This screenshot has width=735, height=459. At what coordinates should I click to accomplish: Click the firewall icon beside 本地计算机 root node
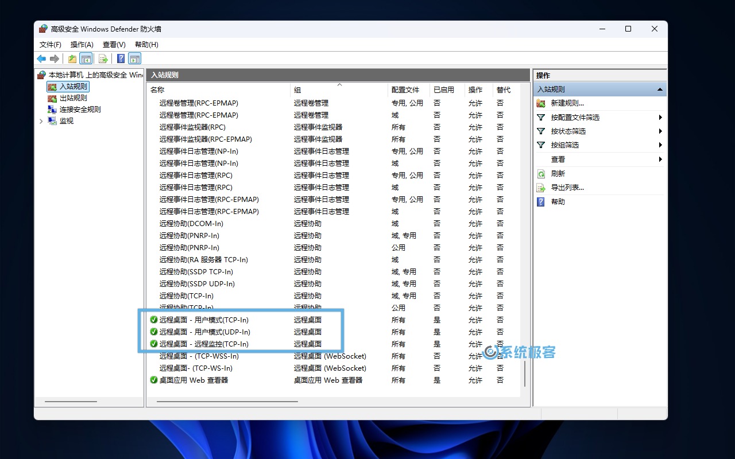coord(42,75)
